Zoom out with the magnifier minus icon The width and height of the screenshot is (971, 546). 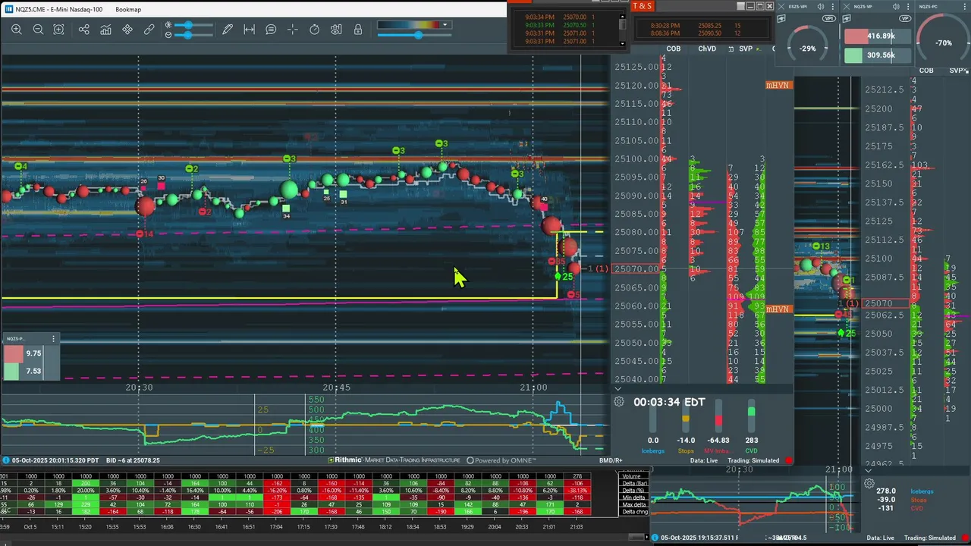pyautogui.click(x=38, y=30)
